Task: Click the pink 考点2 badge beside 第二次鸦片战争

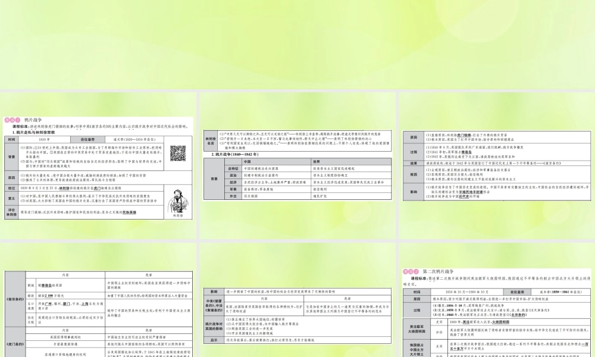Action: point(412,270)
